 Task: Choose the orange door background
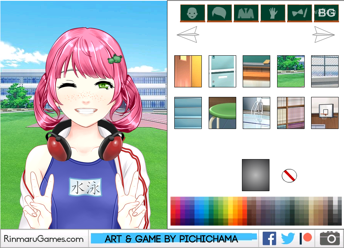point(188,71)
